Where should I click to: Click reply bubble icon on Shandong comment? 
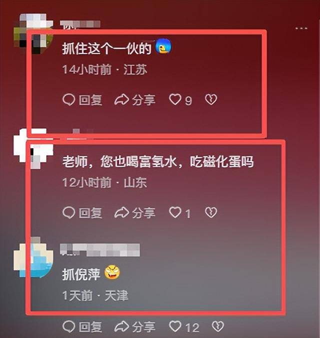[68, 213]
